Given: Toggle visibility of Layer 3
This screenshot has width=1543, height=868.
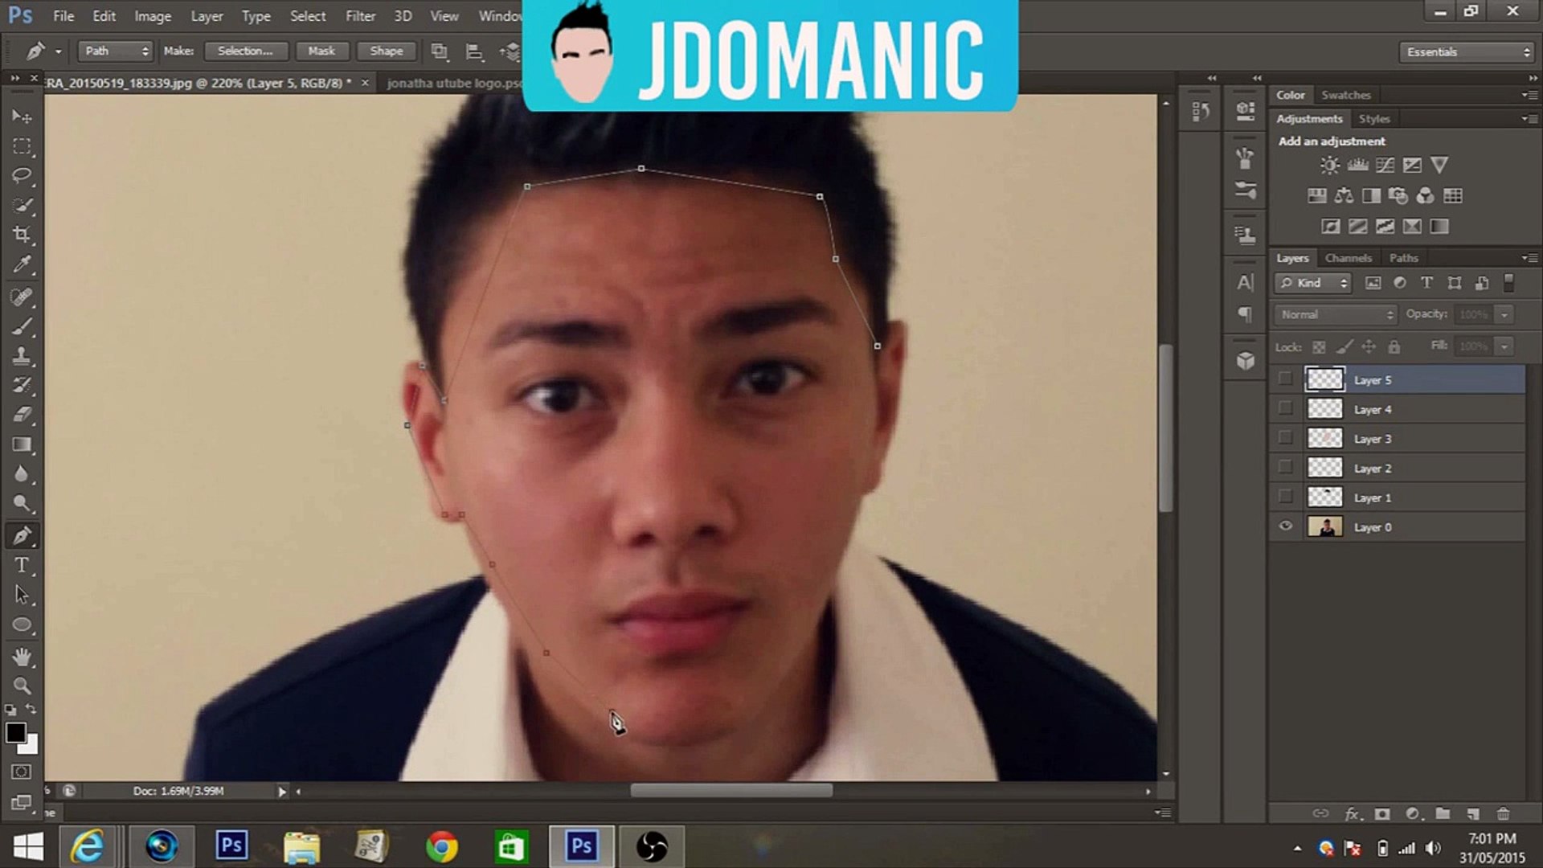Looking at the screenshot, I should [1285, 438].
